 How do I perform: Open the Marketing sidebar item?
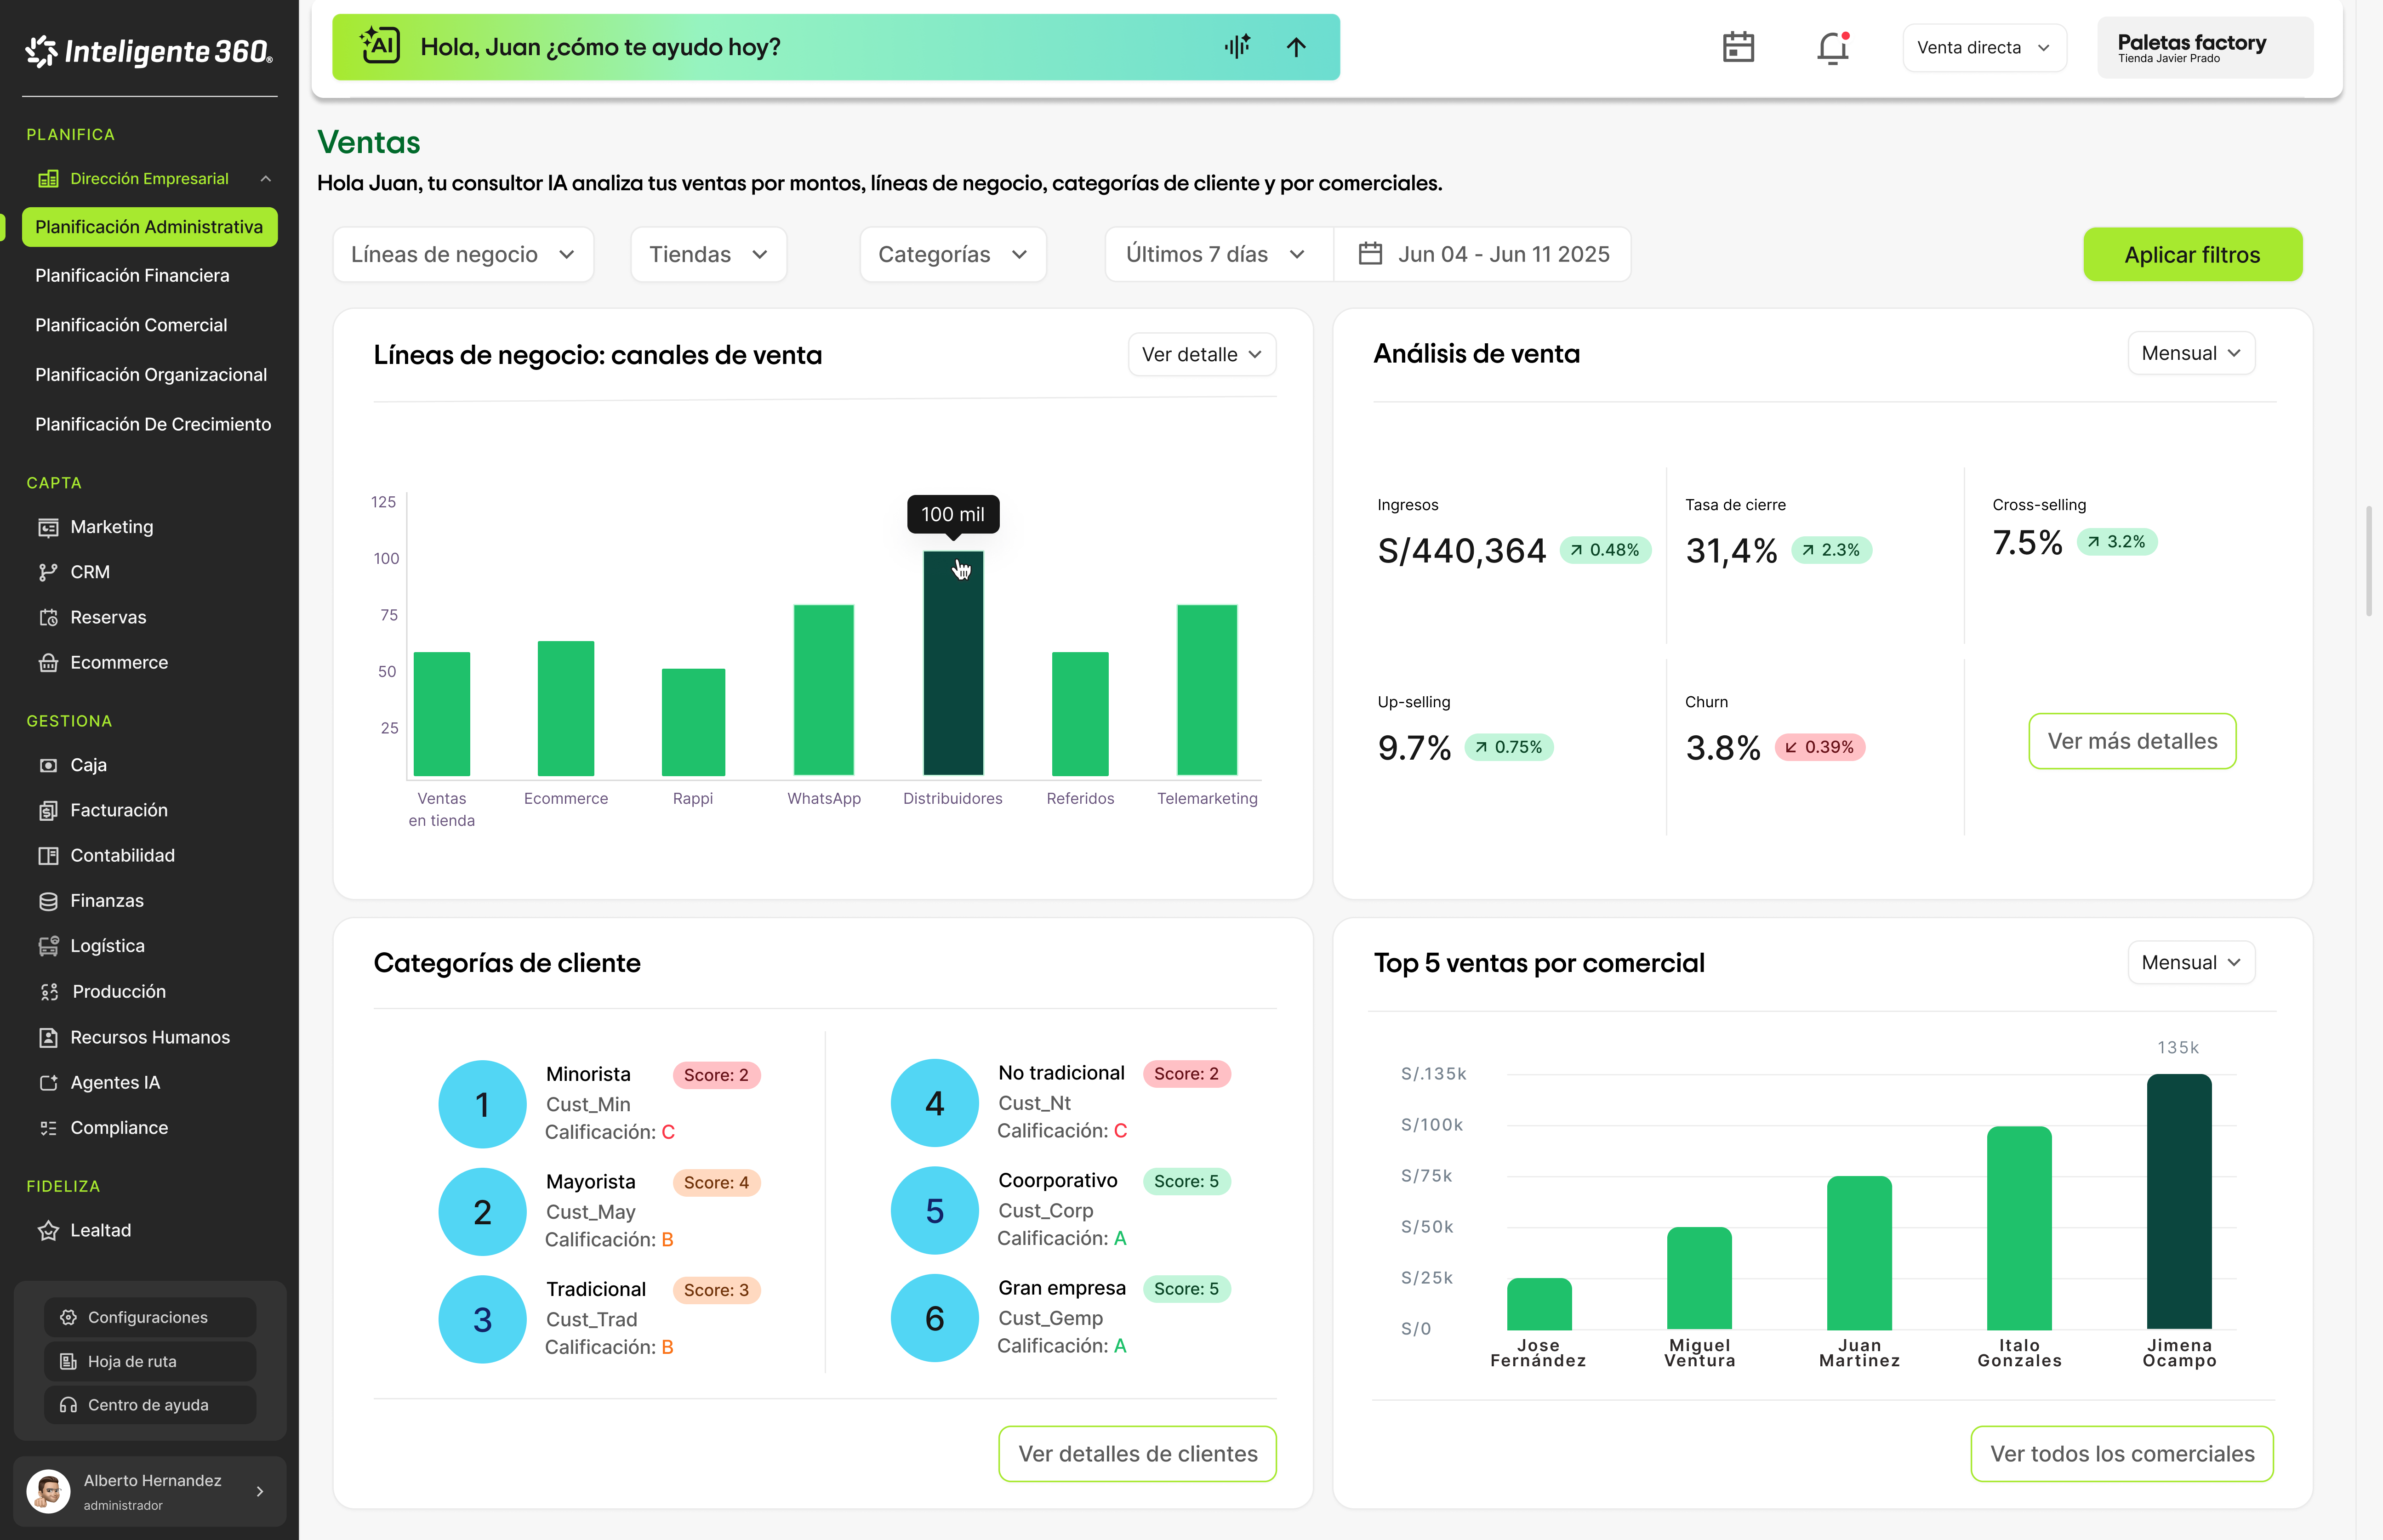click(111, 527)
